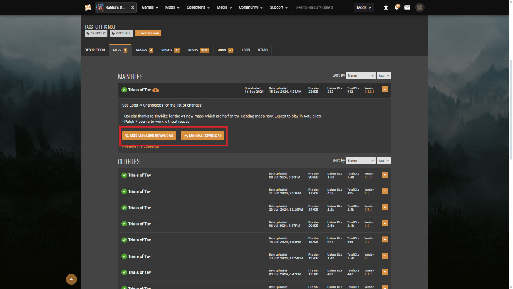513x289 pixels.
Task: Click the Nexus Mods logo icon
Action: point(88,7)
